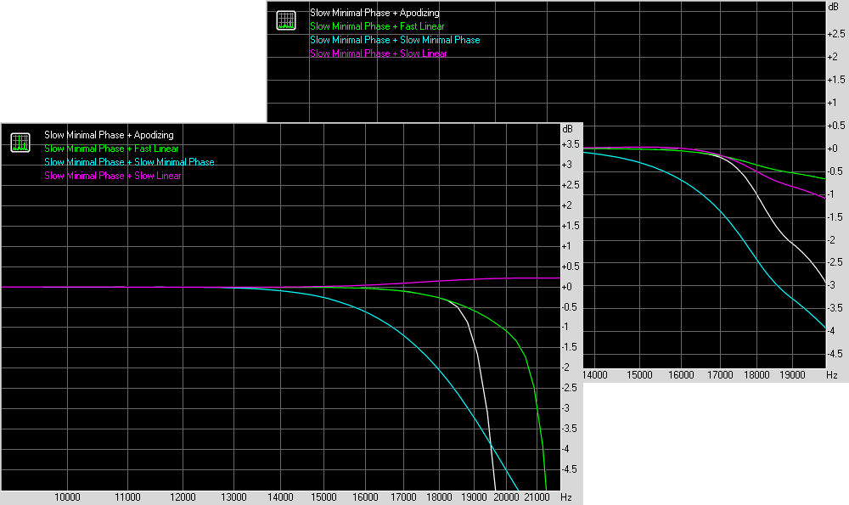Select white Apodizing legend entry in rear graph
This screenshot has width=849, height=505.
(x=374, y=13)
